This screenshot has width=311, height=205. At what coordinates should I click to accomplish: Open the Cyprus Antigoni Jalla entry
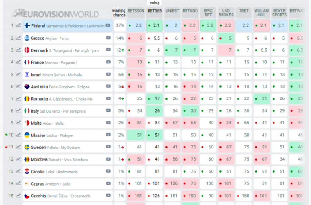pyautogui.click(x=68, y=183)
